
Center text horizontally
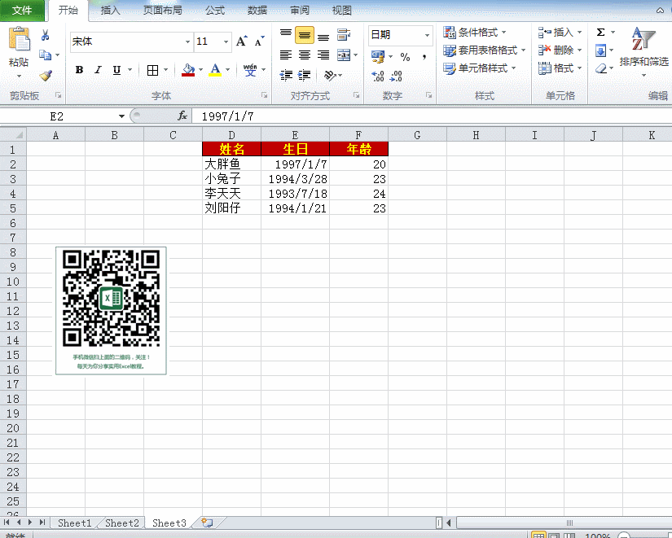point(305,55)
